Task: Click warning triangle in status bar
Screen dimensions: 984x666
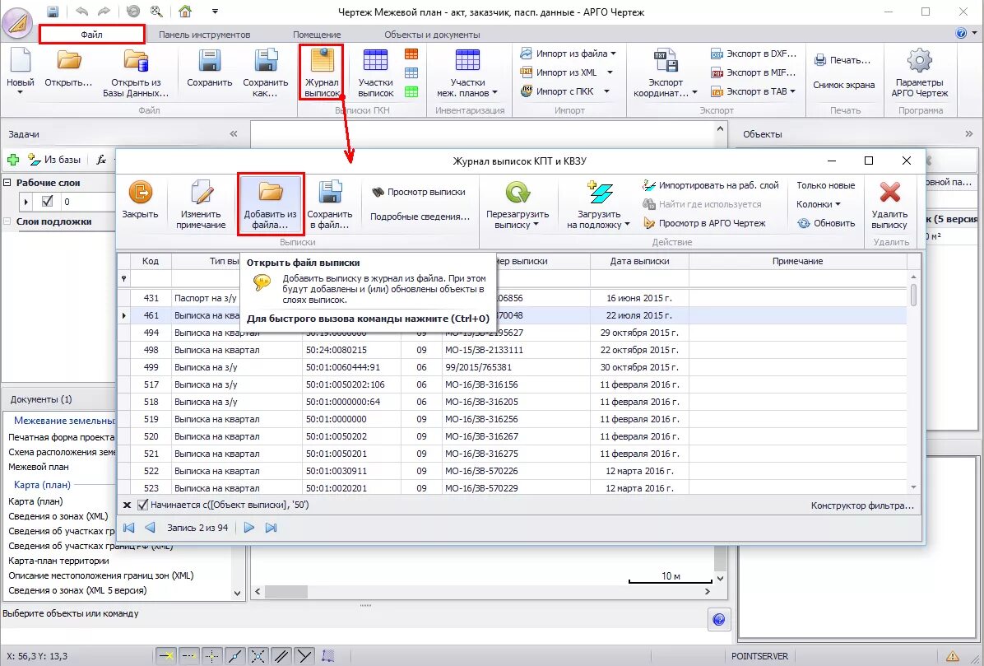Action: (x=952, y=656)
